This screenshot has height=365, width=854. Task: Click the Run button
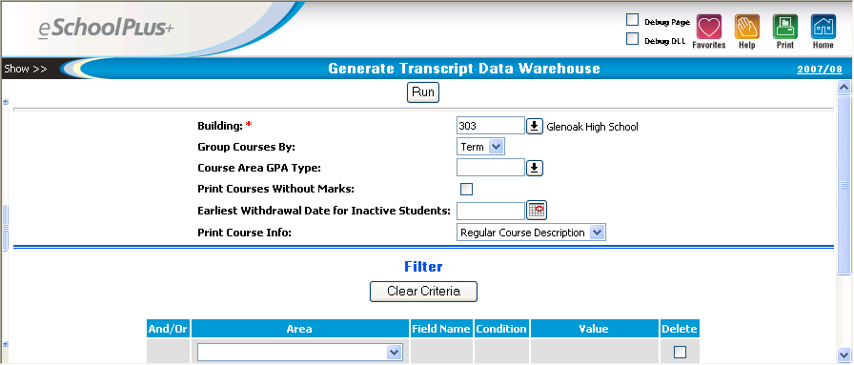(x=423, y=92)
